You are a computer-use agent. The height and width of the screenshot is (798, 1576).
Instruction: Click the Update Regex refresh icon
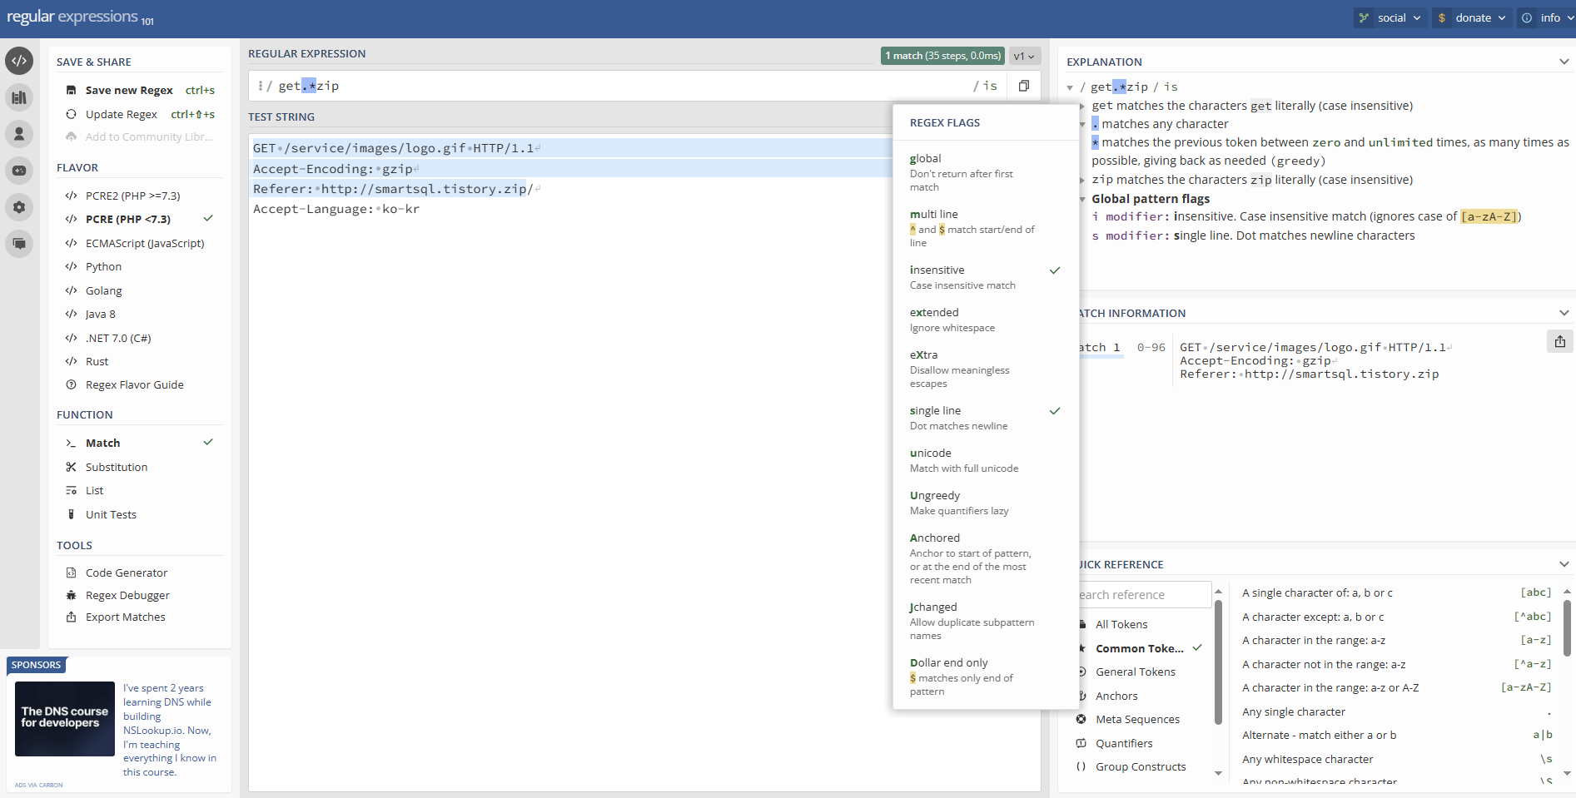click(x=72, y=114)
